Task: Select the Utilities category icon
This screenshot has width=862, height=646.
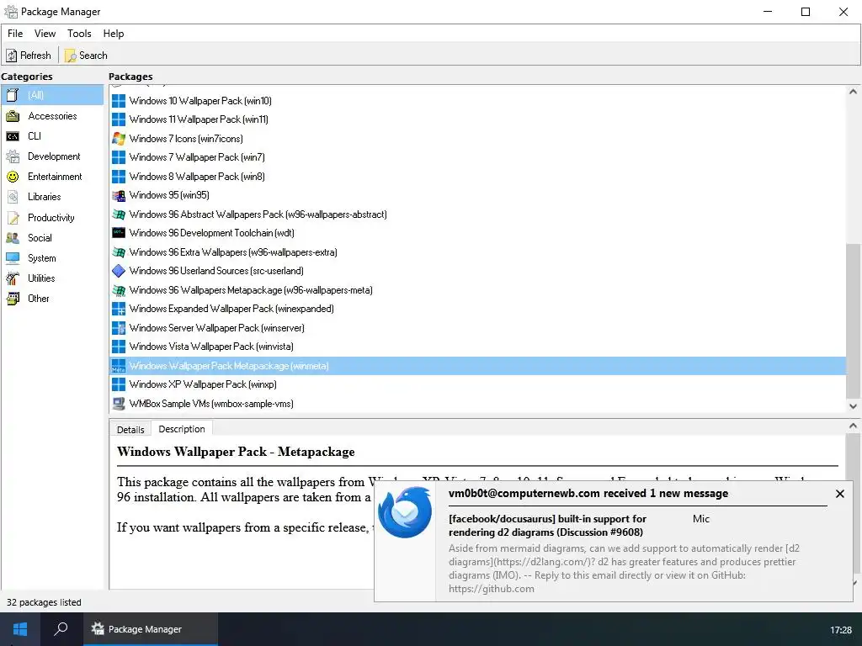Action: (x=13, y=278)
